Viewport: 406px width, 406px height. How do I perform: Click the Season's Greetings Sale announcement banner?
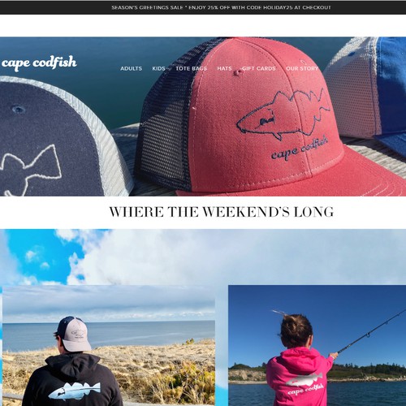coord(203,7)
